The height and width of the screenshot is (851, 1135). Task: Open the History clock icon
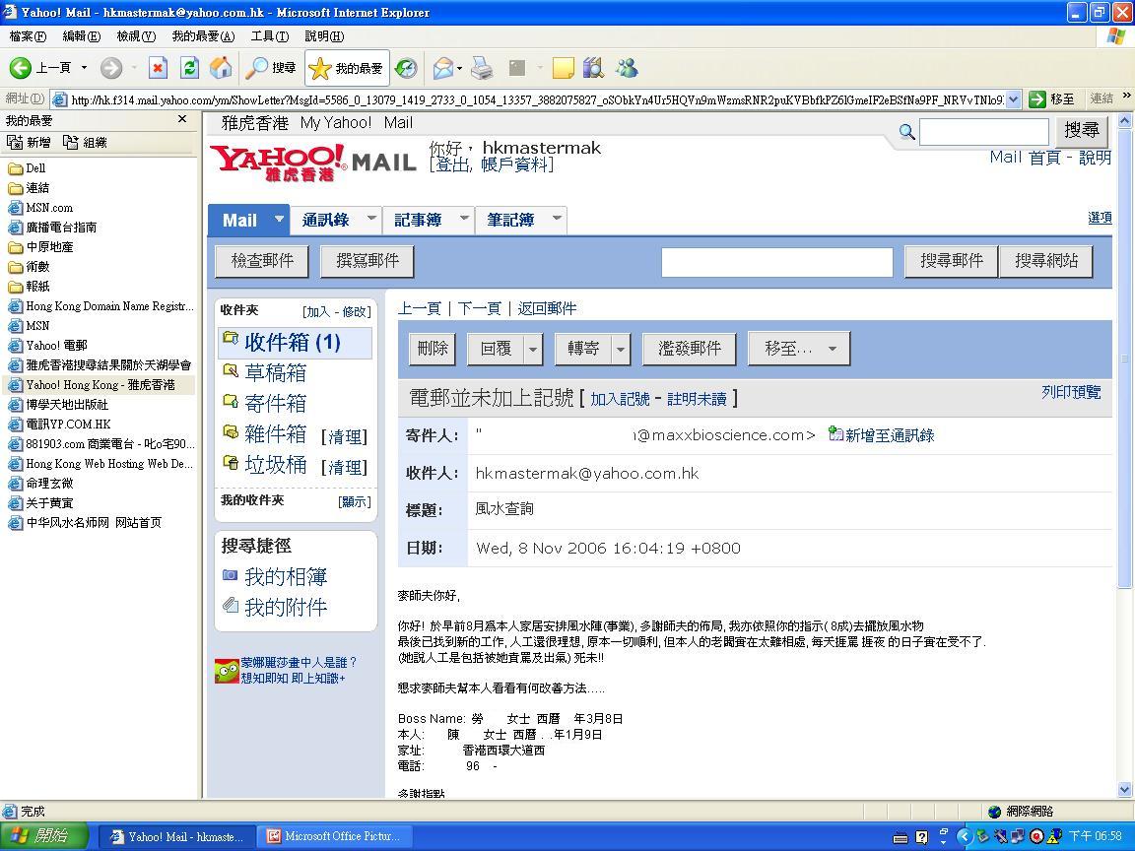406,68
